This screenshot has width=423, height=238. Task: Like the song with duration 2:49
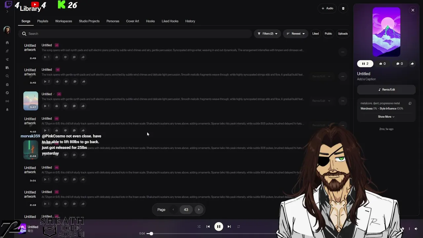(x=57, y=57)
